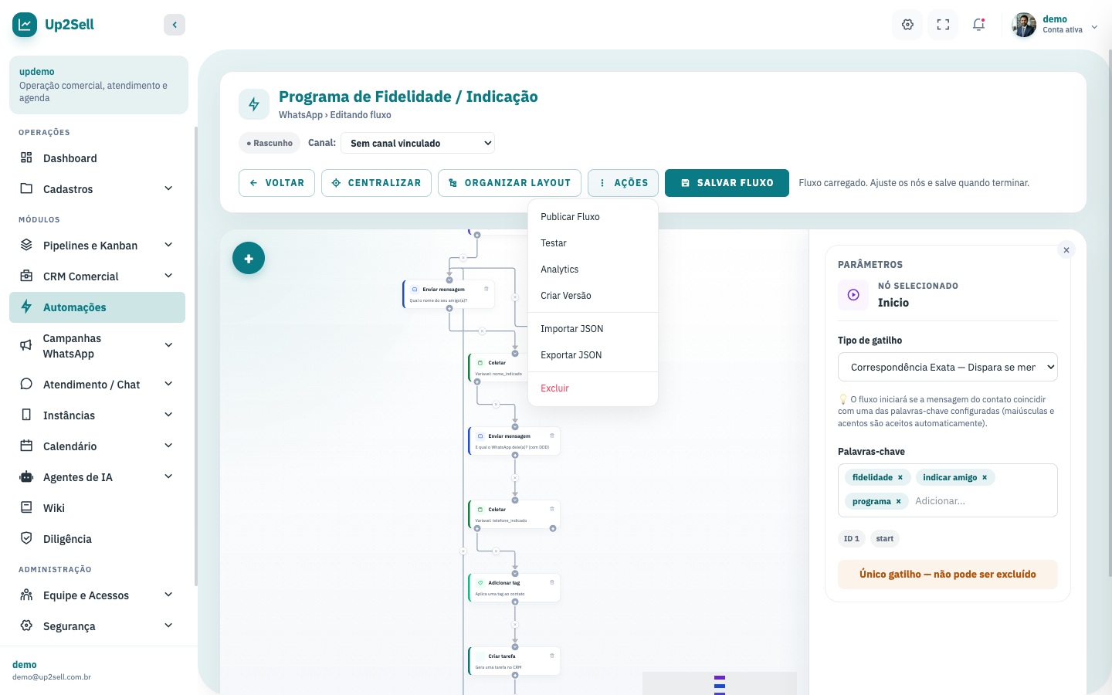This screenshot has width=1112, height=695.
Task: Open Agentes de IA robot icon
Action: tap(26, 476)
